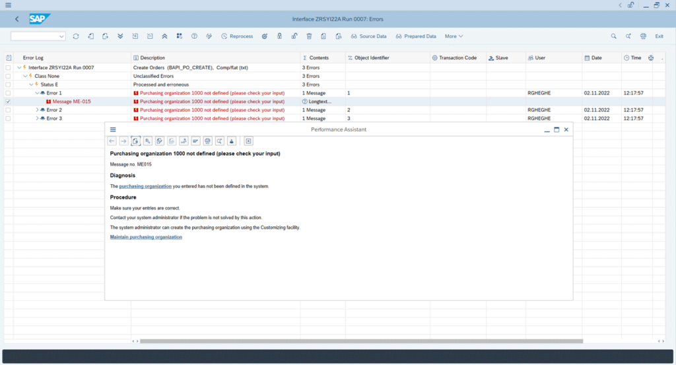This screenshot has height=365, width=676.
Task: Click the double-up collapse all icon
Action: (x=164, y=36)
